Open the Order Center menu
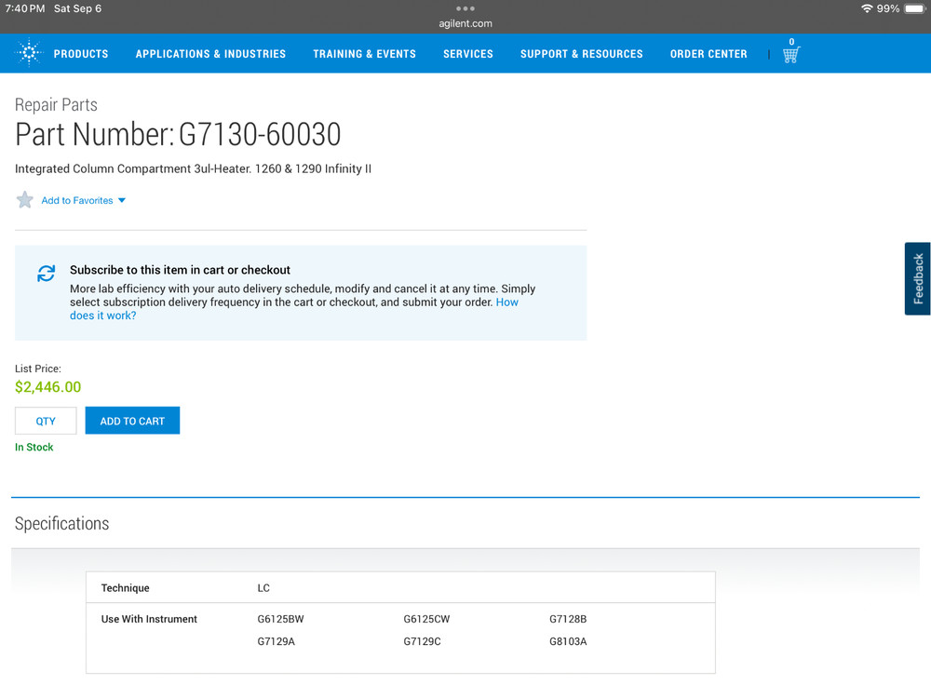The image size is (931, 698). pos(708,54)
